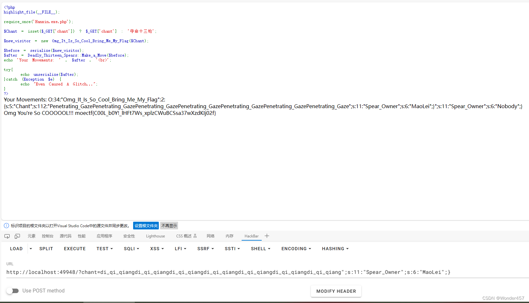The image size is (529, 303).
Task: Add a new DevTools panel with plus icon
Action: (x=267, y=236)
